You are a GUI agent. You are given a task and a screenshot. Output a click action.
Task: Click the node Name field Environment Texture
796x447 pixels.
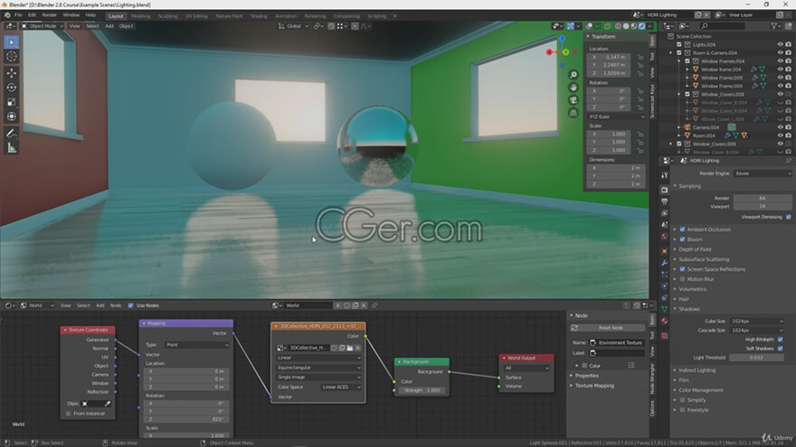pos(616,342)
